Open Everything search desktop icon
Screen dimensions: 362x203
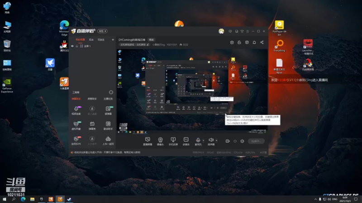pos(279,46)
